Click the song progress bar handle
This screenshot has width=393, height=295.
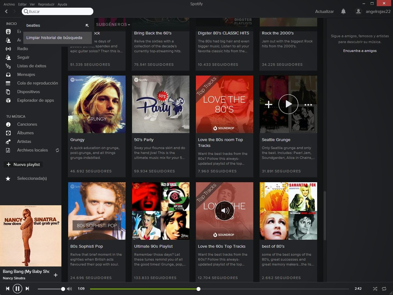pos(198,289)
